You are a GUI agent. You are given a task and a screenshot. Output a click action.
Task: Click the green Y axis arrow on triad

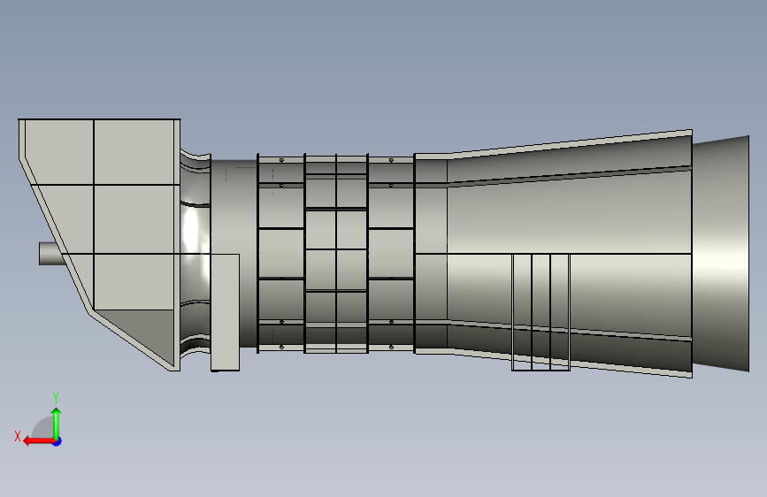coord(57,424)
